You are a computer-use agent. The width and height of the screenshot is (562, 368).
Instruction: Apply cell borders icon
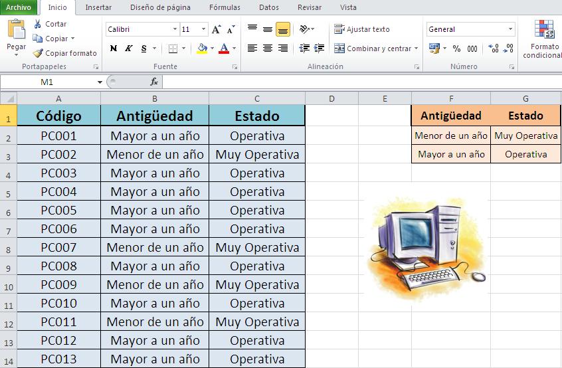click(173, 48)
